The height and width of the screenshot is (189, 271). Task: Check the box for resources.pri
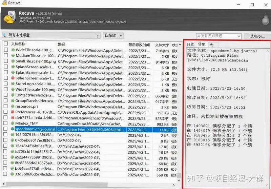(x=5, y=106)
